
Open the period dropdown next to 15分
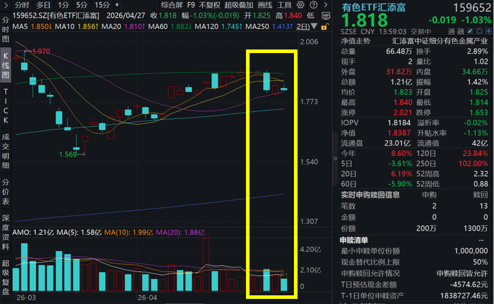point(117,5)
